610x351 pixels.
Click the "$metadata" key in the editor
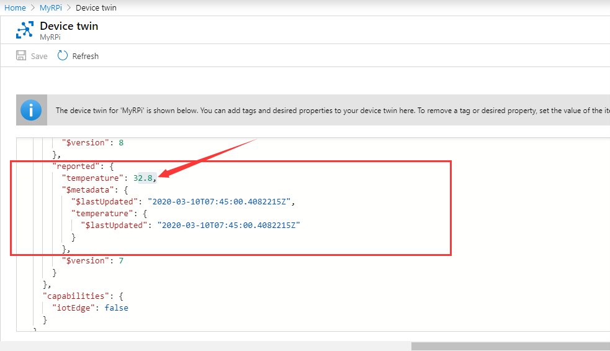[x=87, y=190]
